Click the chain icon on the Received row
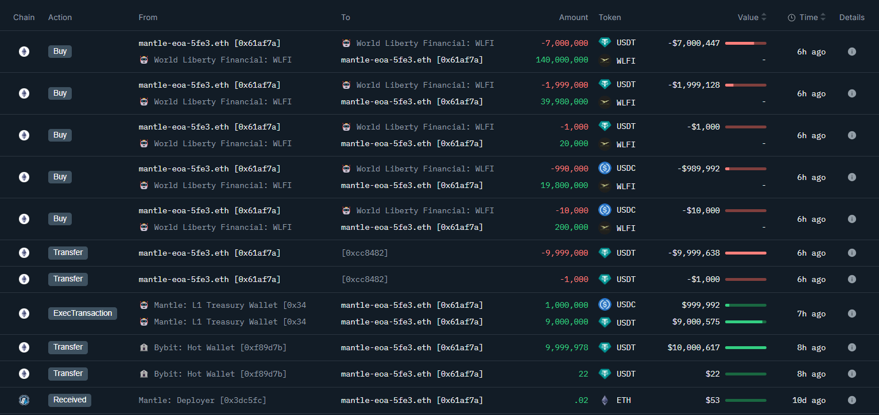Viewport: 879px width, 415px height. click(24, 400)
